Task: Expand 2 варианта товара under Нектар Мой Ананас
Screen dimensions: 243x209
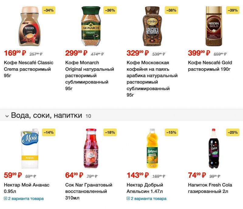Action: [x=24, y=199]
